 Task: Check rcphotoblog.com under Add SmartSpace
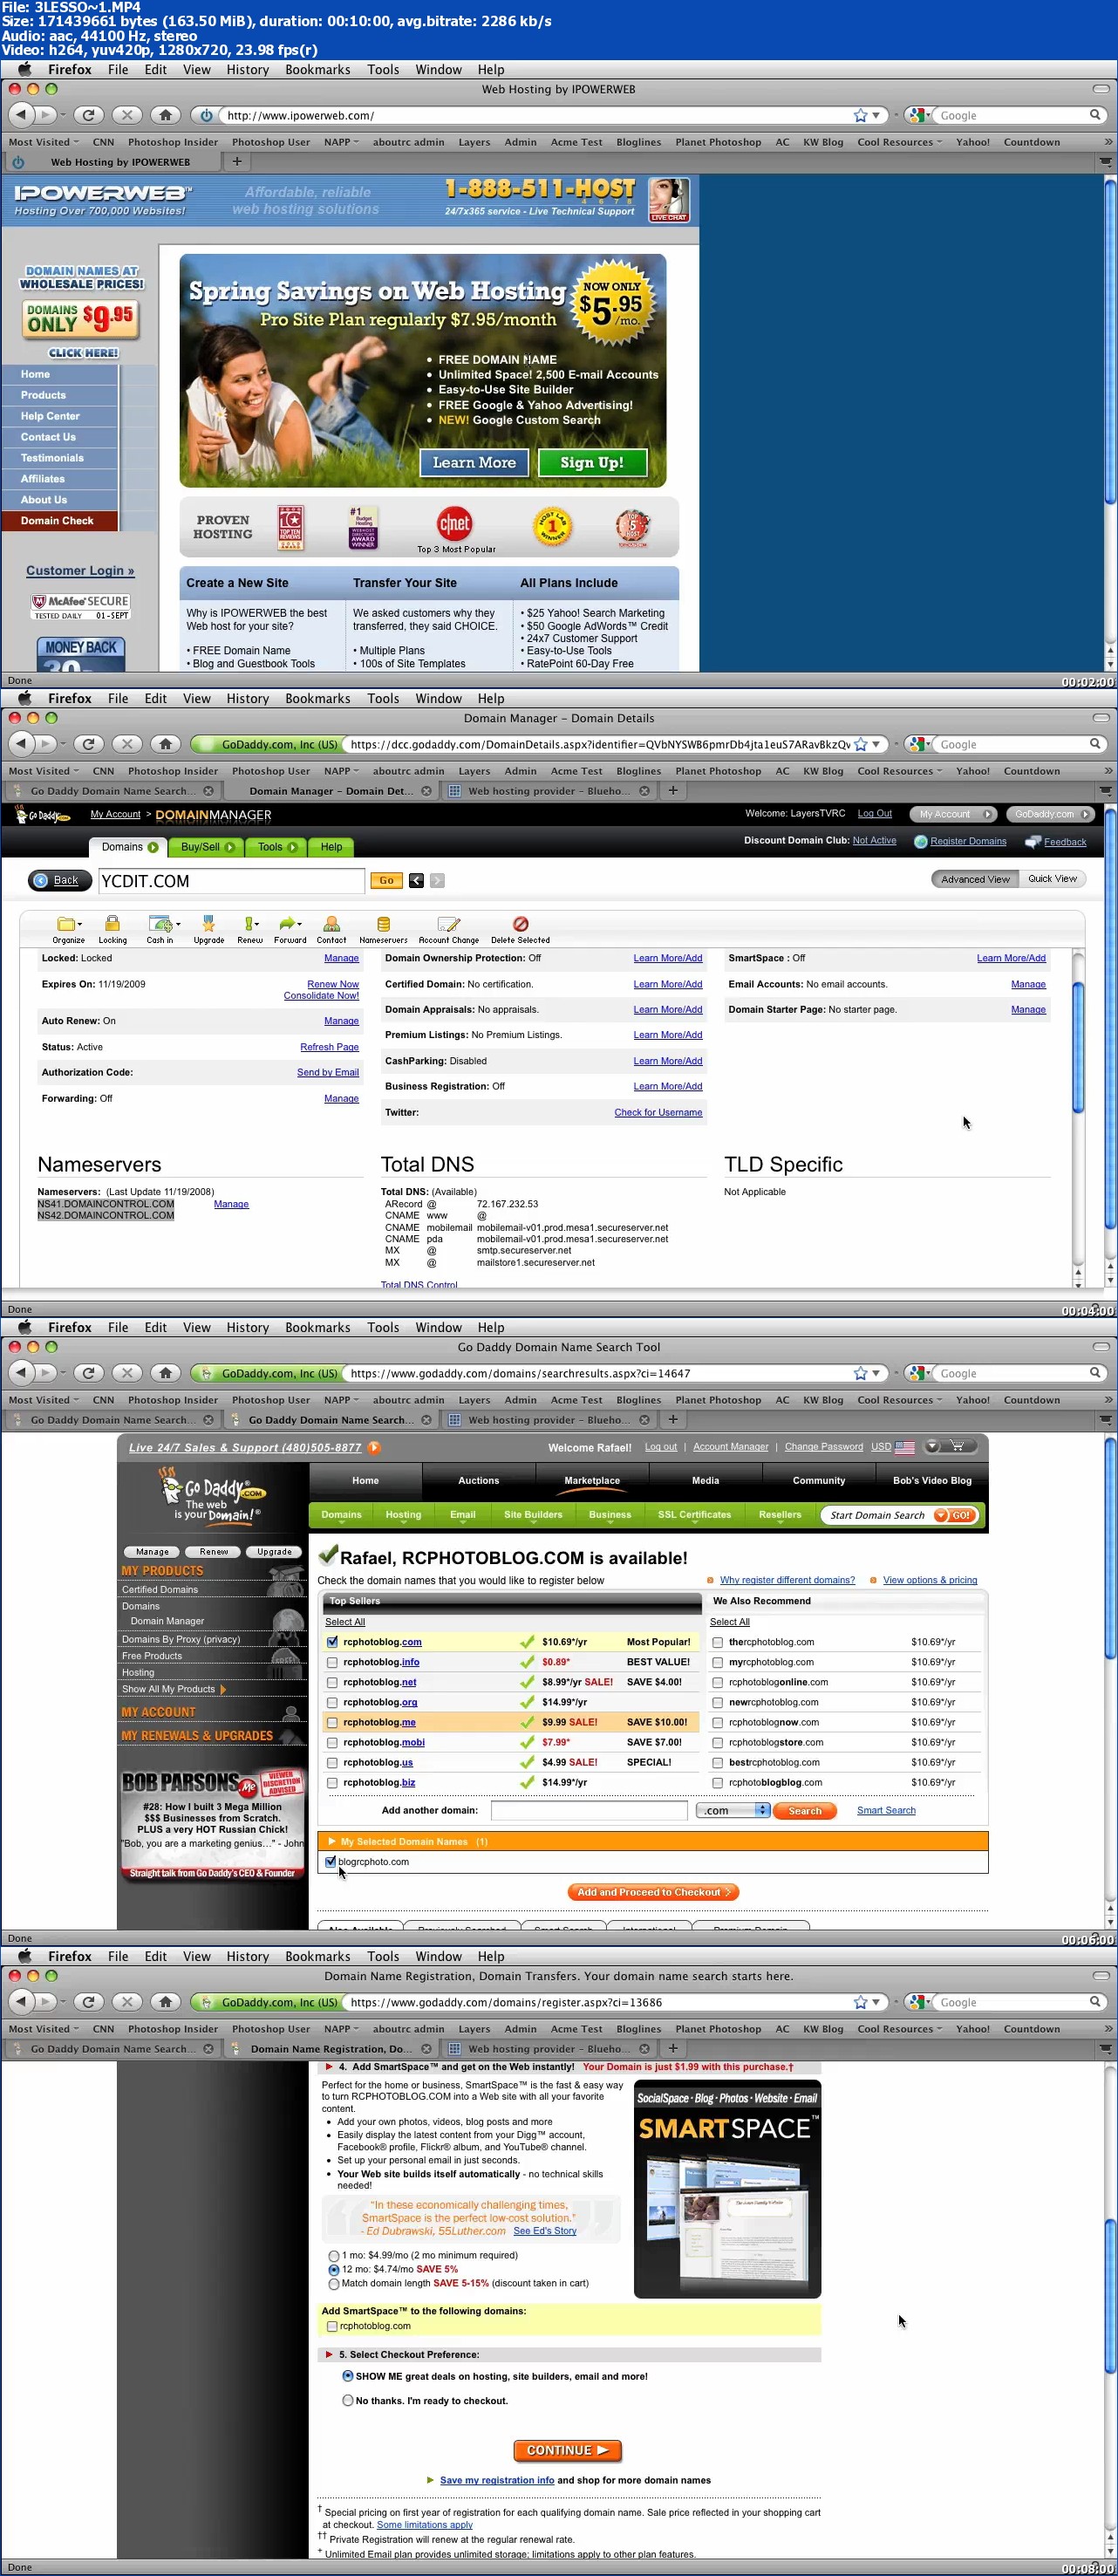click(332, 2326)
